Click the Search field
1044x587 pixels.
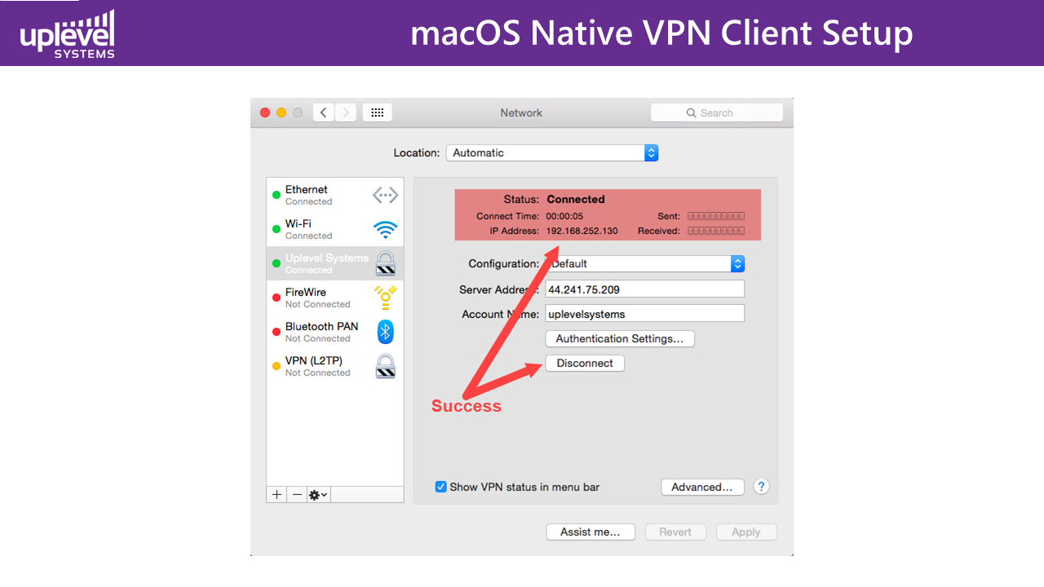(x=717, y=113)
